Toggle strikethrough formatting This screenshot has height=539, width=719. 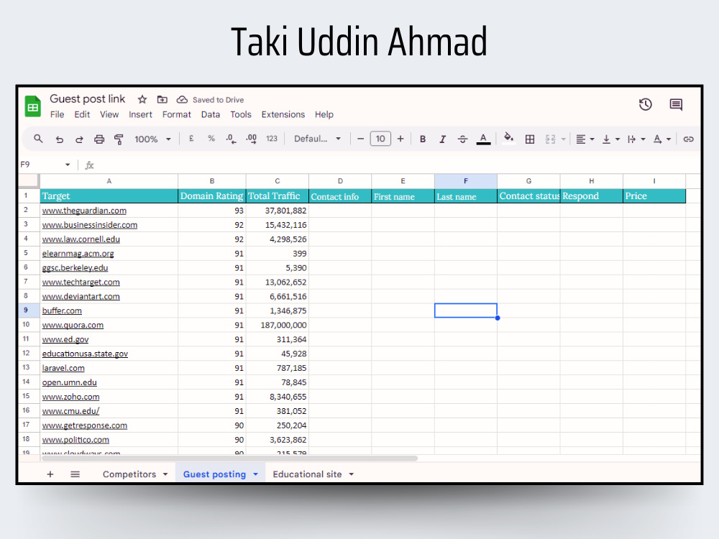[x=462, y=139]
